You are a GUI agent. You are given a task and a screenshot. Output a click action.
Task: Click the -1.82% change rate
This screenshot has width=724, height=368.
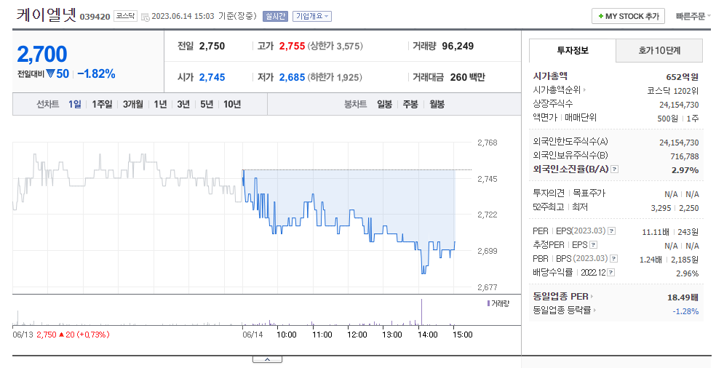pyautogui.click(x=96, y=73)
